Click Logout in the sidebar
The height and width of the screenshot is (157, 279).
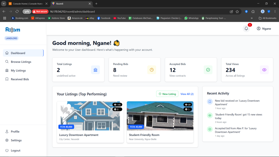click(x=23, y=150)
